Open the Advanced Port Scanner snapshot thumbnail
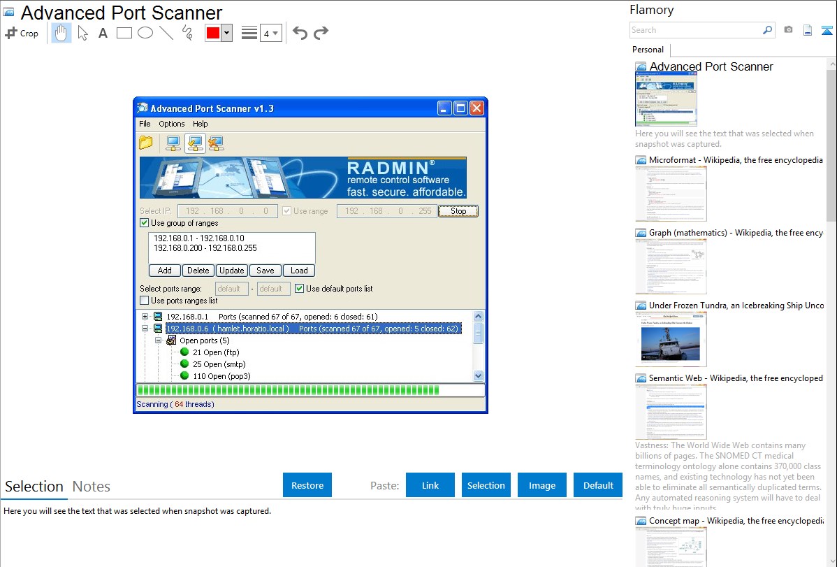This screenshot has height=567, width=837. coord(666,99)
